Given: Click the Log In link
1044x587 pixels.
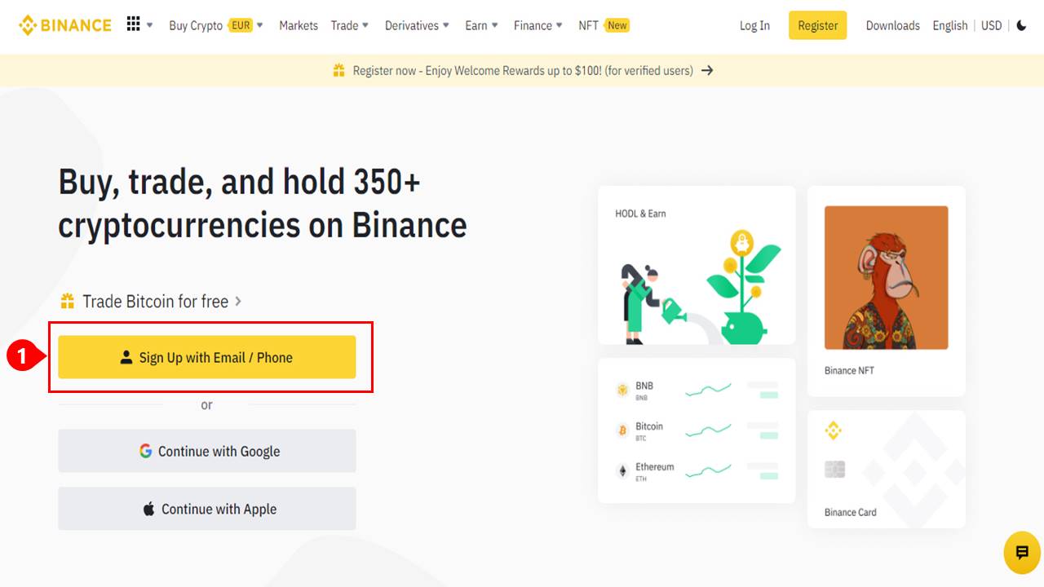Looking at the screenshot, I should (754, 25).
